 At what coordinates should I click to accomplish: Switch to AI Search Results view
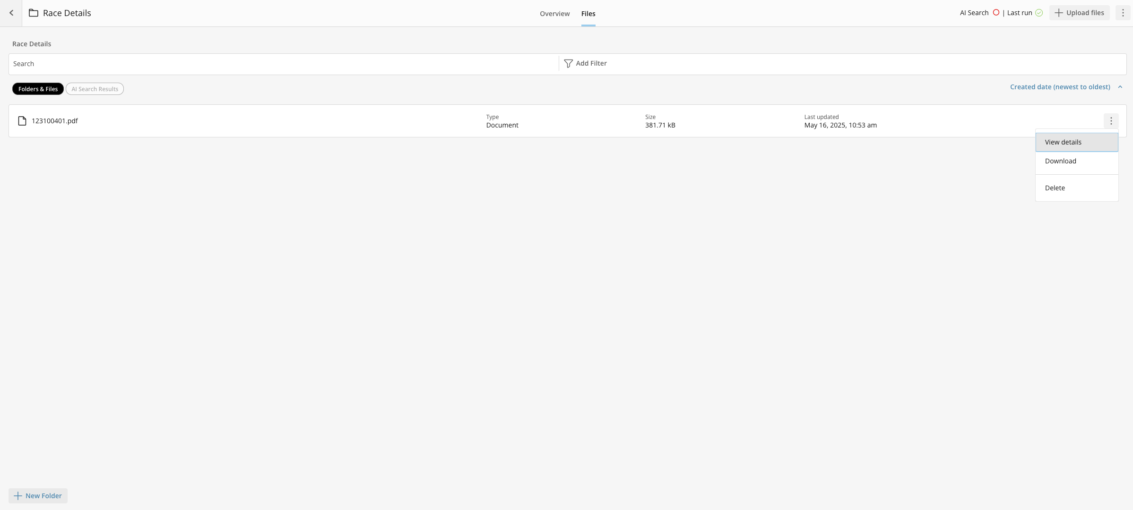(95, 89)
